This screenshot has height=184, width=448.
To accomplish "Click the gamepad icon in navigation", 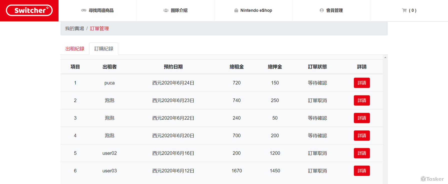I will 84,10.
